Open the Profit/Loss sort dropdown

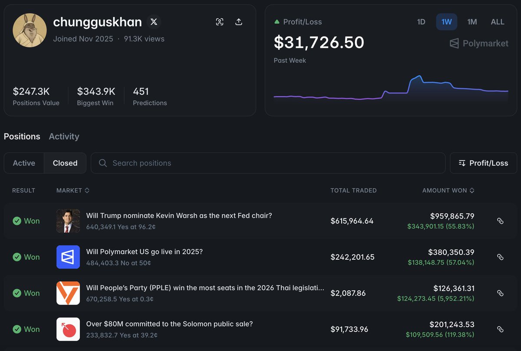point(483,163)
